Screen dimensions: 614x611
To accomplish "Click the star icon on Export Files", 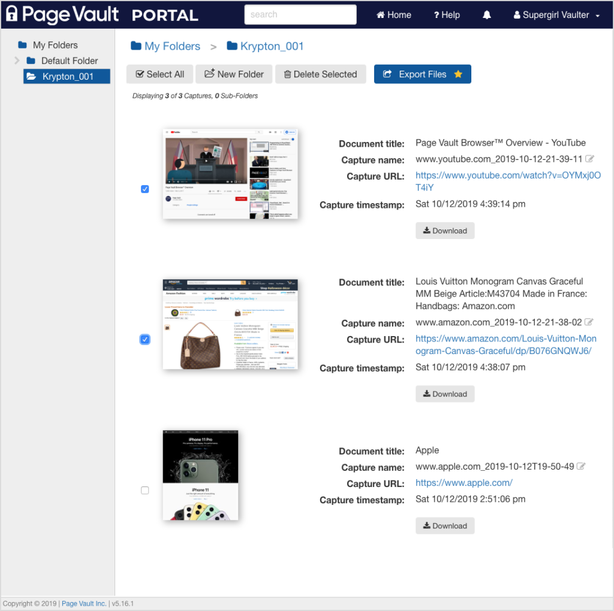I will [x=458, y=74].
